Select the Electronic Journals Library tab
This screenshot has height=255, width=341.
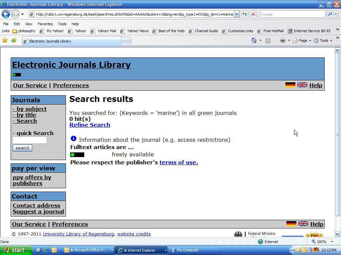[x=72, y=41]
